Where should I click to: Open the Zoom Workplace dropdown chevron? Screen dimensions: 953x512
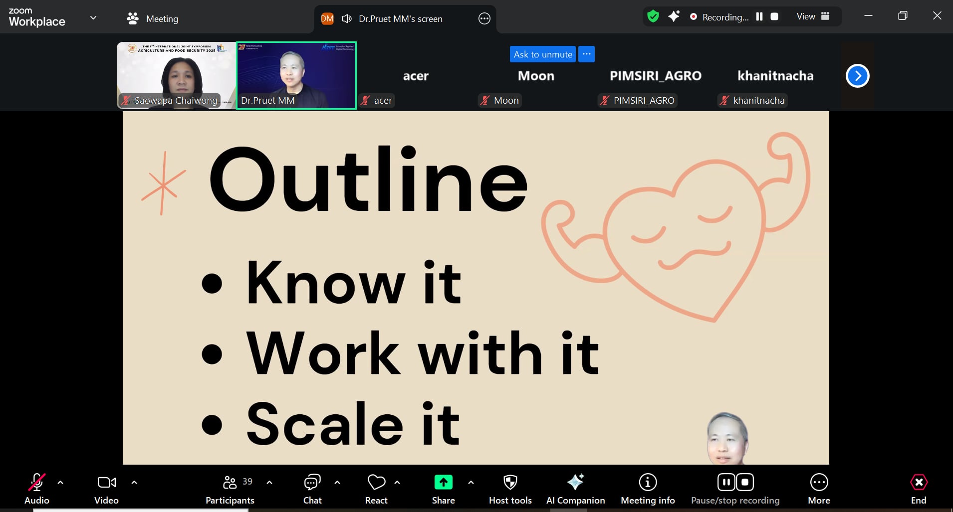(93, 18)
